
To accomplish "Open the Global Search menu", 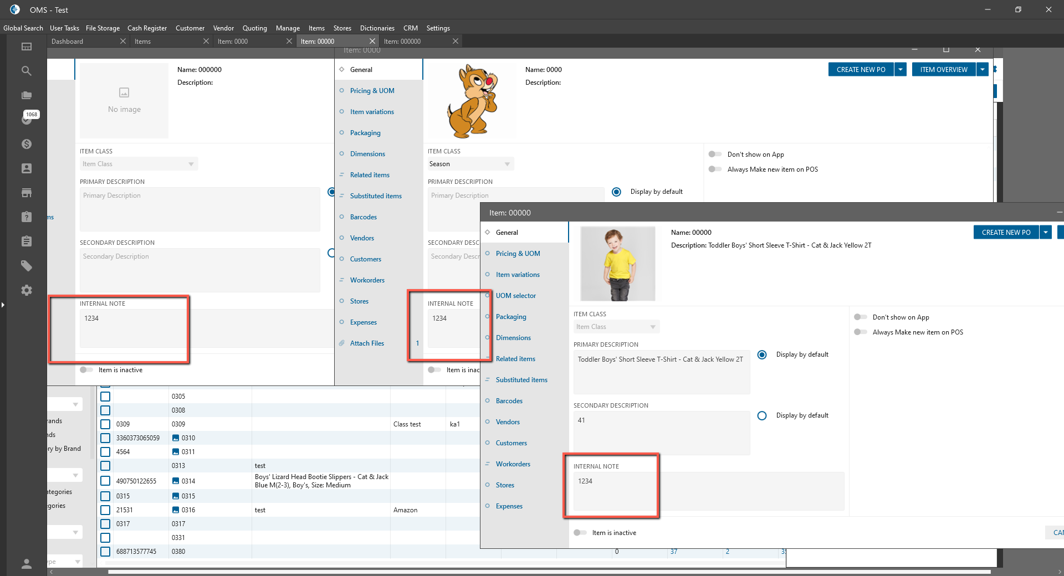I will pos(23,28).
